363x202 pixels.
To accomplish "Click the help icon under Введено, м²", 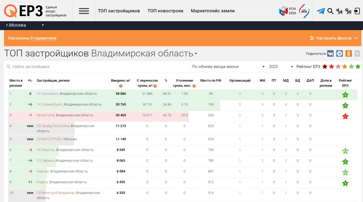I will (121, 86).
